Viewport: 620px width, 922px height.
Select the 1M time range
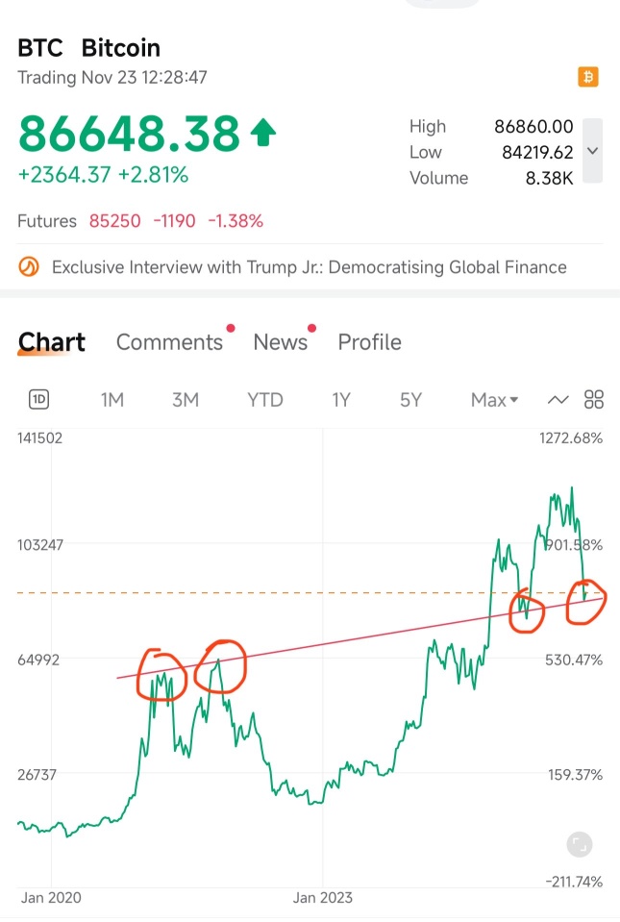[112, 400]
